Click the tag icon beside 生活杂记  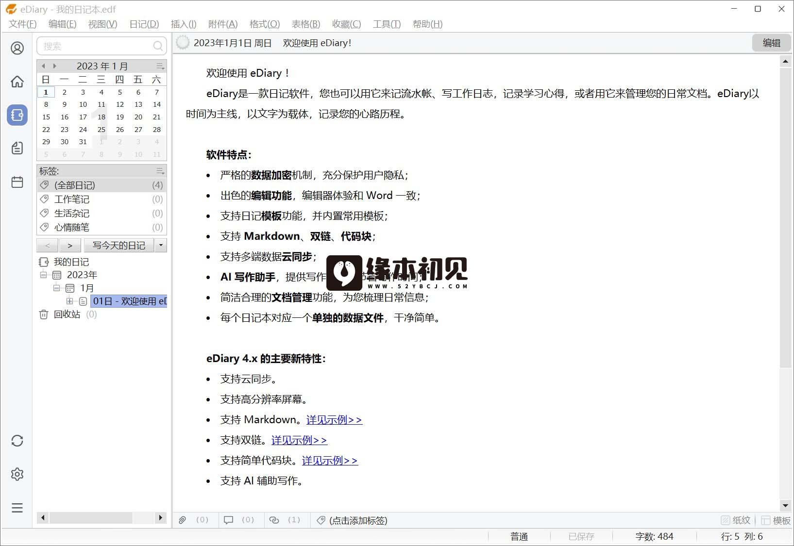[x=44, y=213]
